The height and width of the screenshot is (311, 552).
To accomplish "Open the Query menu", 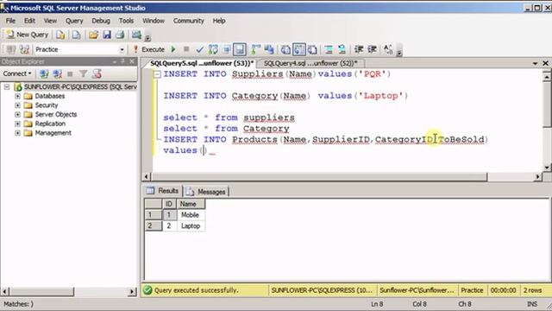I will click(74, 21).
